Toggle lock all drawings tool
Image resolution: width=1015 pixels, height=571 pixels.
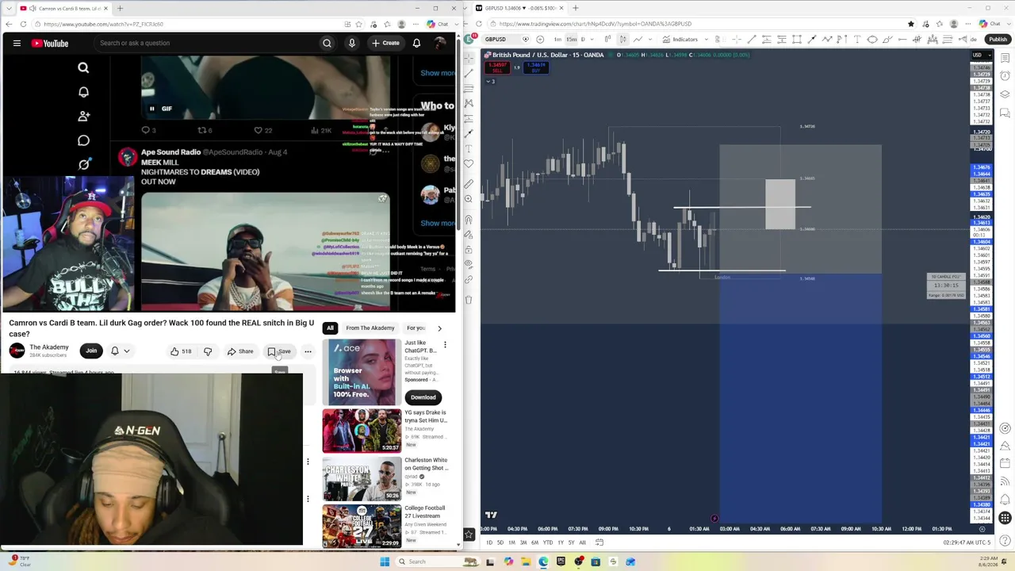tap(469, 249)
